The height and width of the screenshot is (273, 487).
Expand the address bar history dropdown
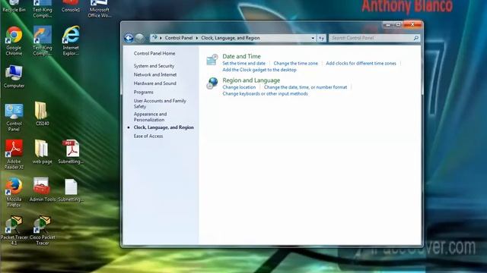[313, 38]
